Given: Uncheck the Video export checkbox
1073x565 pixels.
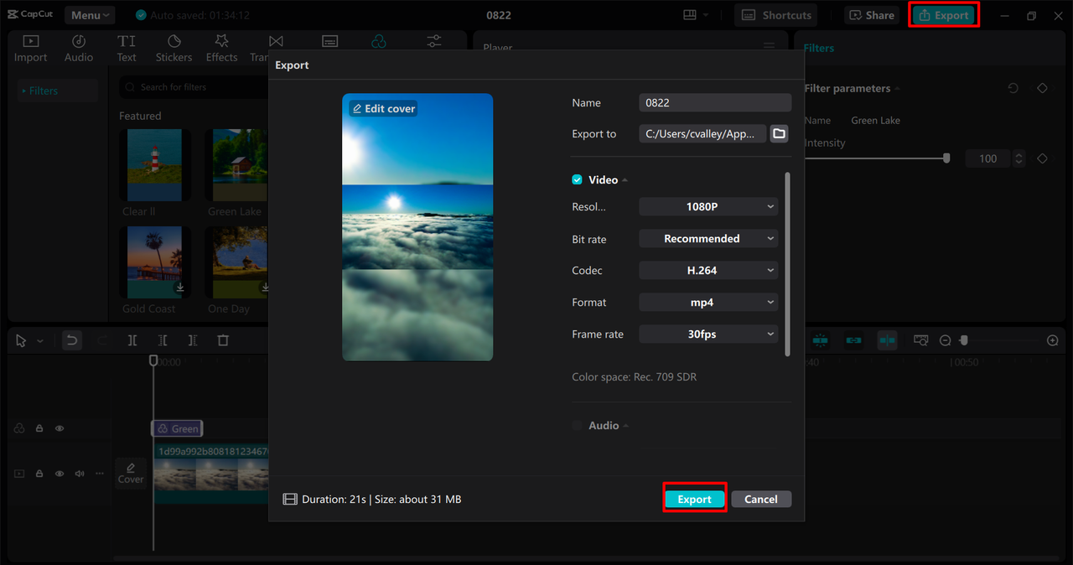Looking at the screenshot, I should [577, 179].
